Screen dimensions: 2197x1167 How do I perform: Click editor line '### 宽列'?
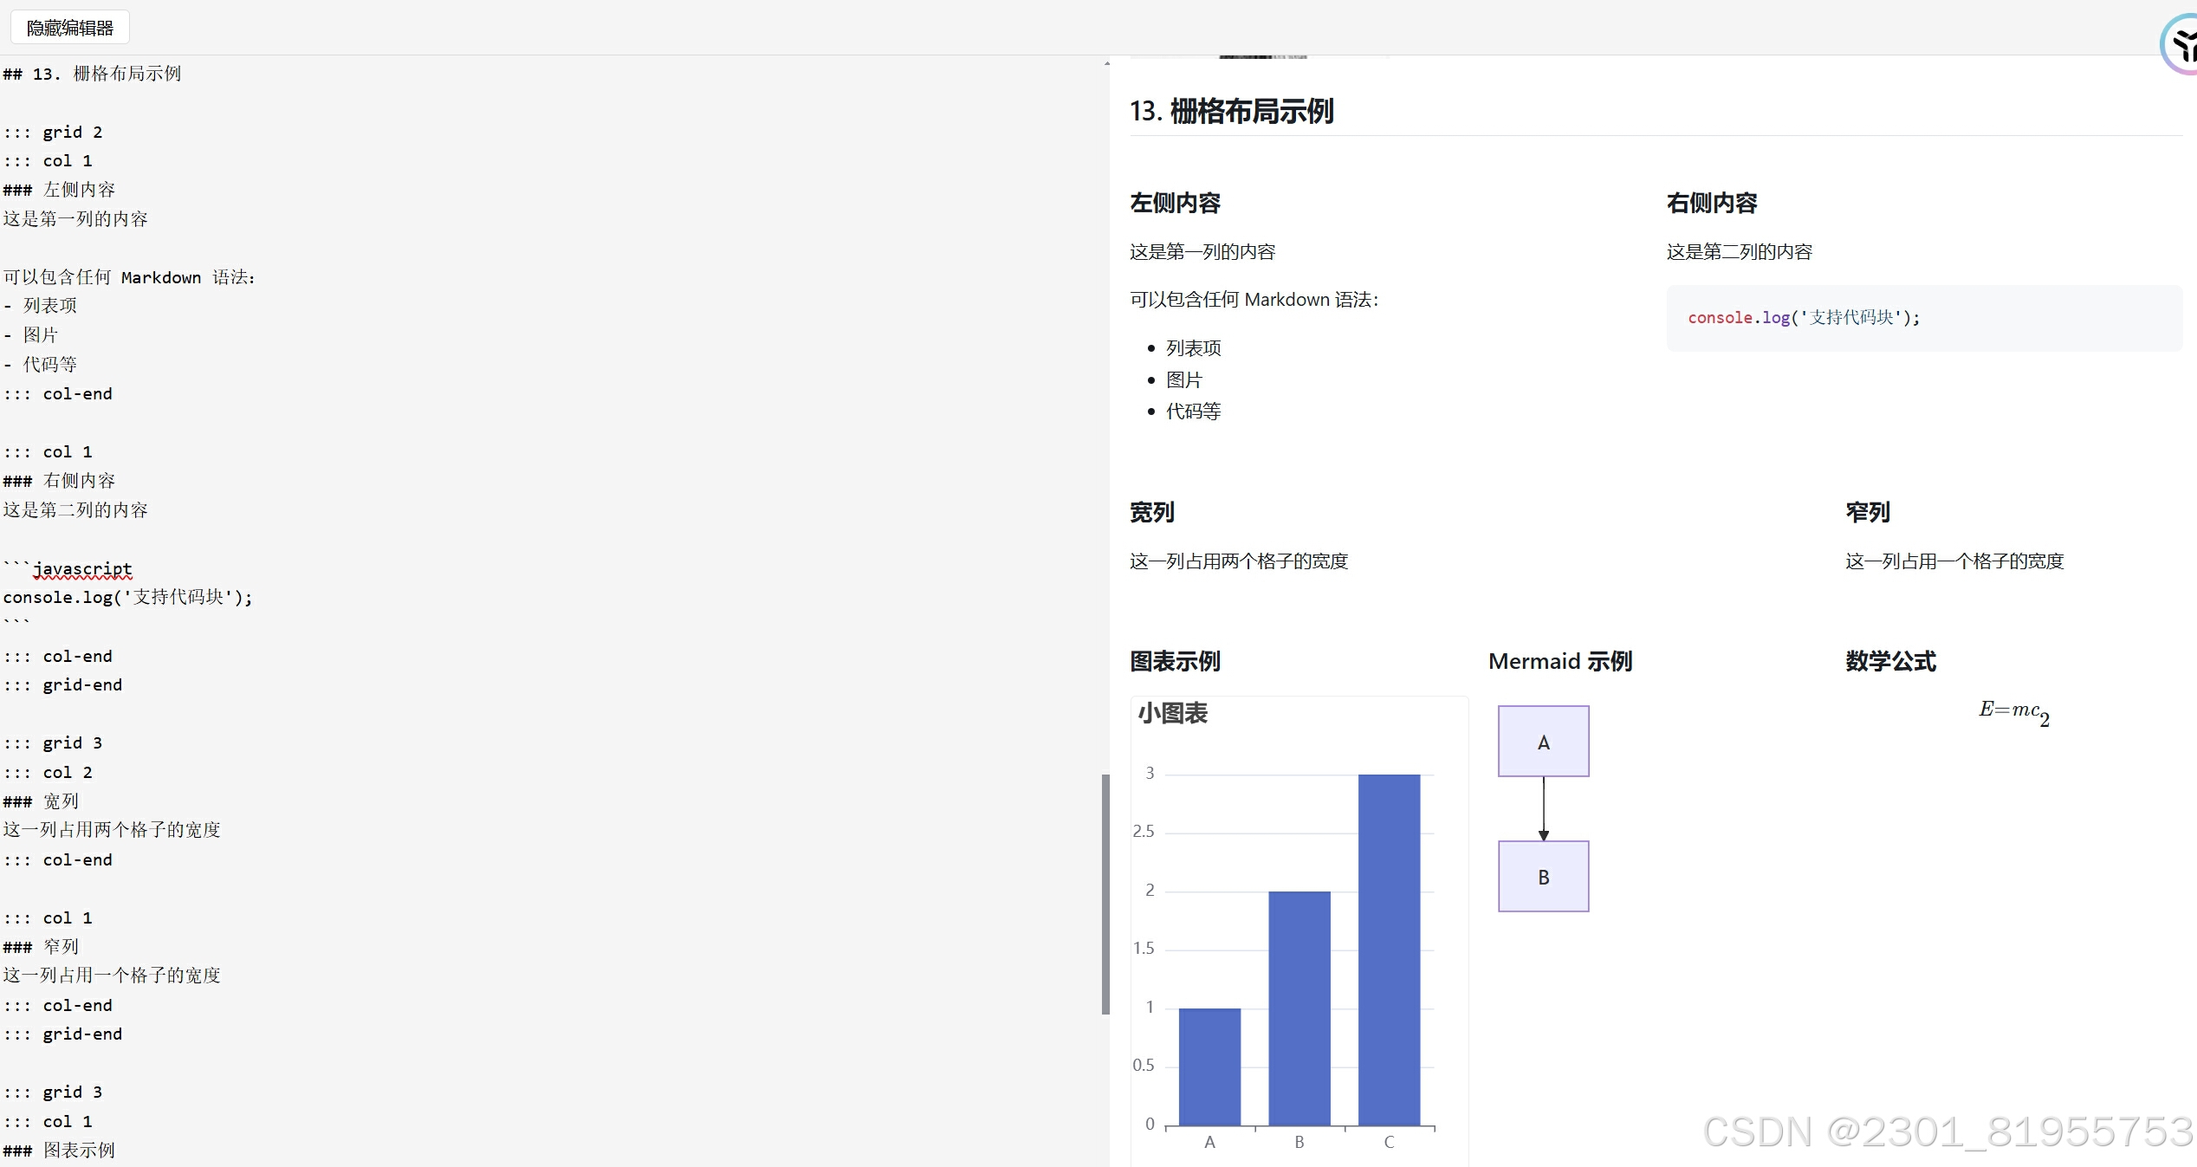[x=41, y=801]
